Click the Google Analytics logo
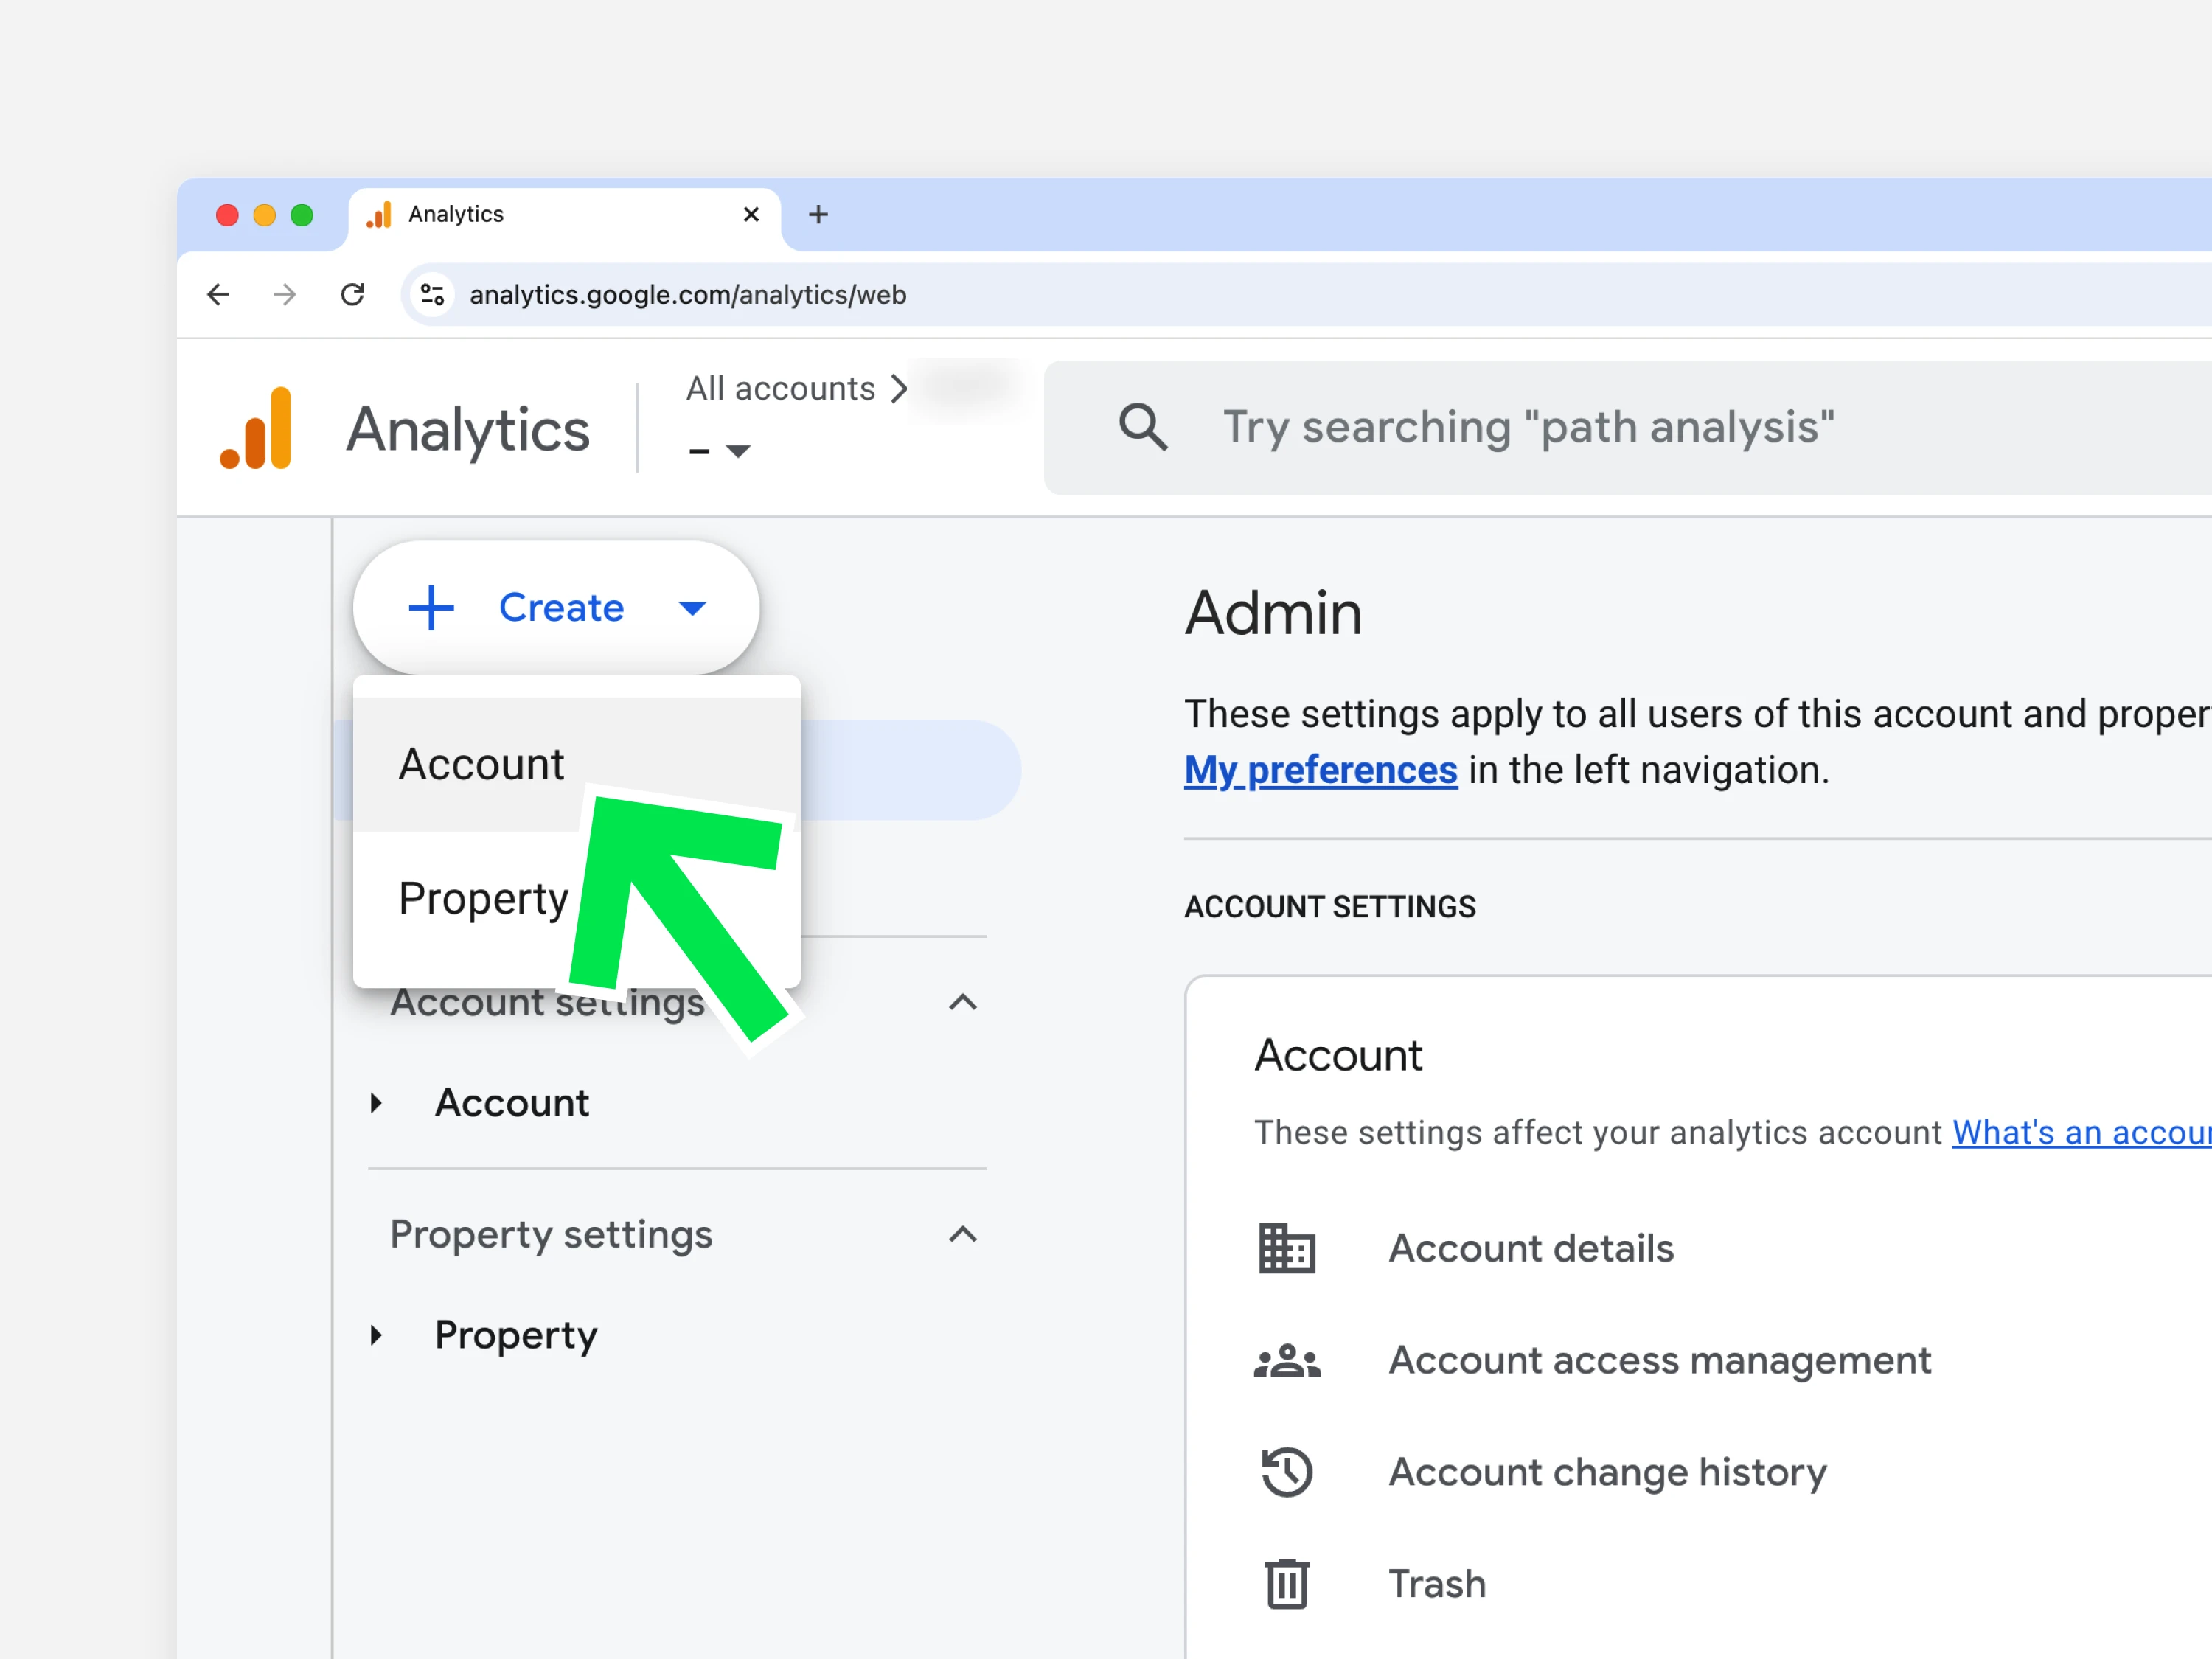The height and width of the screenshot is (1659, 2212). coord(256,428)
